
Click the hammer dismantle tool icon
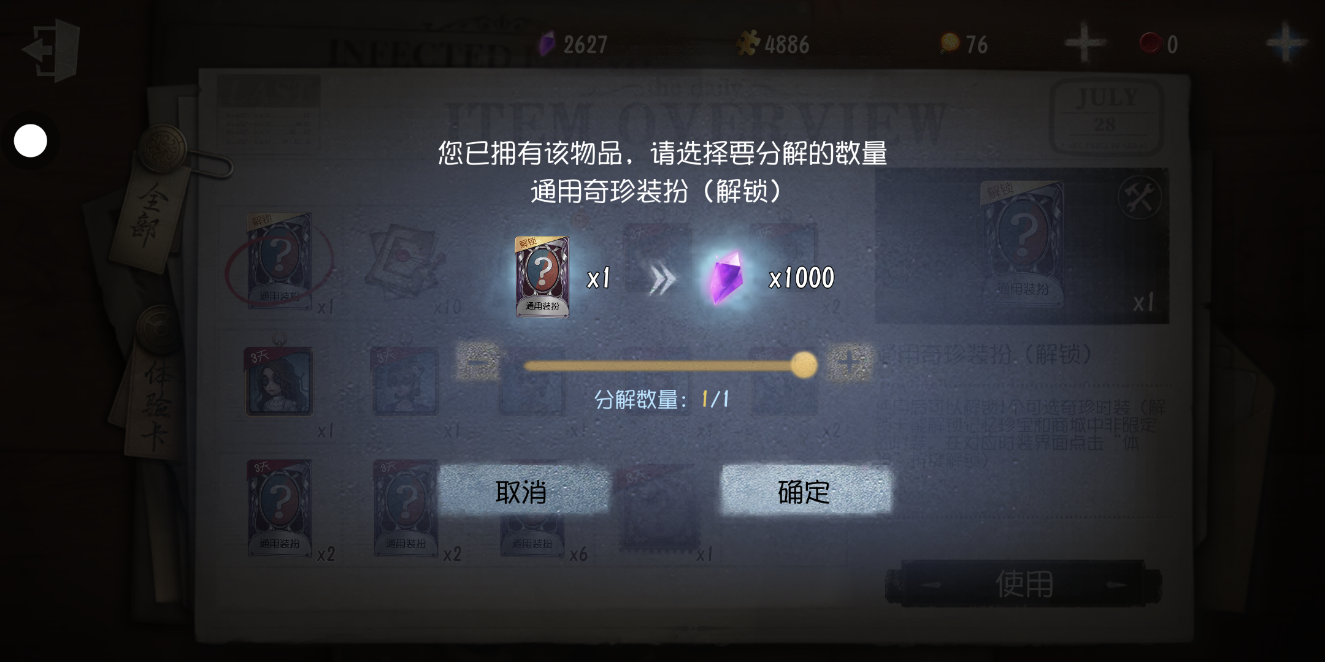tap(1139, 198)
